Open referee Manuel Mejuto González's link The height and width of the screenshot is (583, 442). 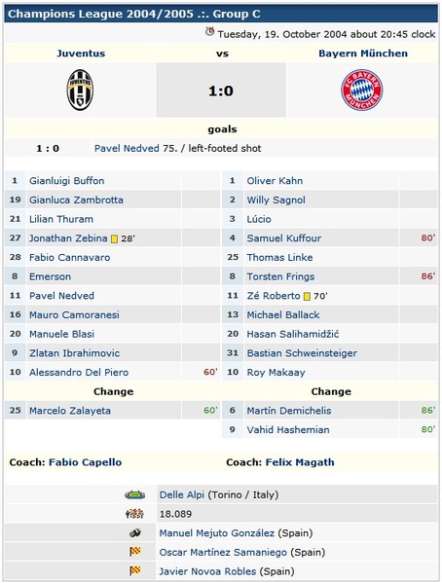pyautogui.click(x=217, y=533)
